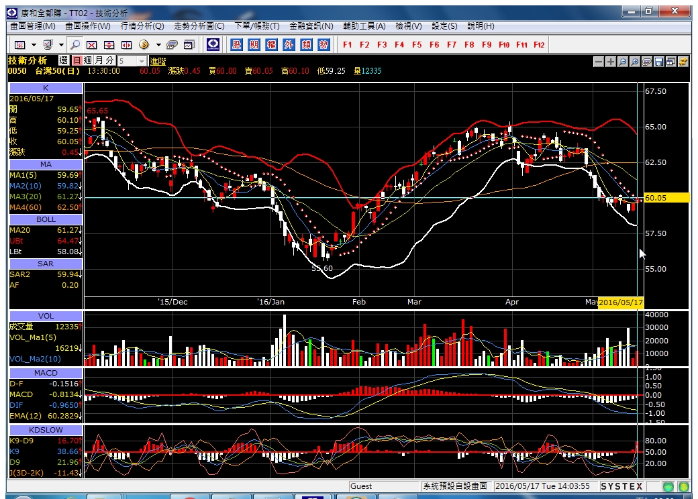
Task: Expand the arrow beside dollar coin icon
Action: point(158,45)
